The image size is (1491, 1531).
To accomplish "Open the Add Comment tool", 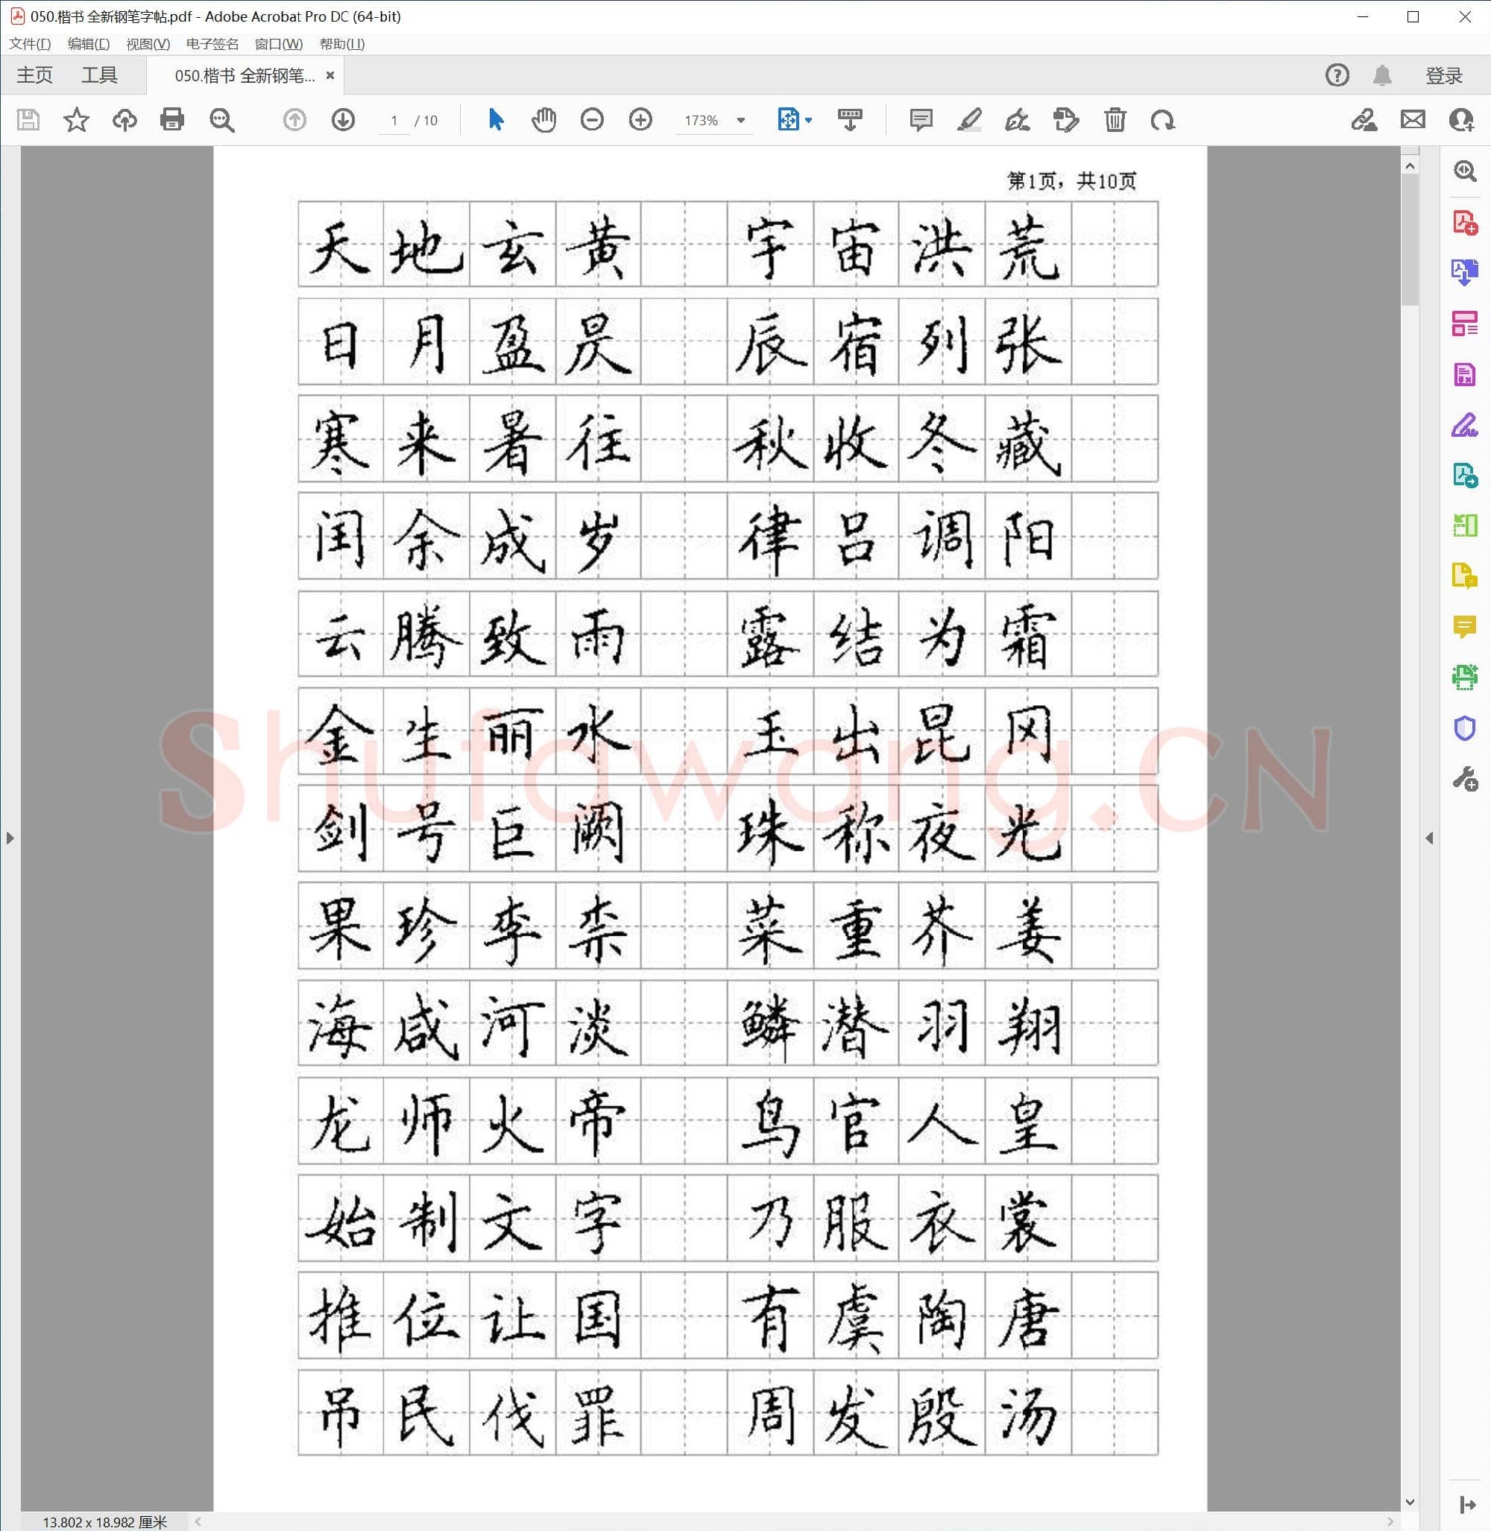I will pos(920,120).
